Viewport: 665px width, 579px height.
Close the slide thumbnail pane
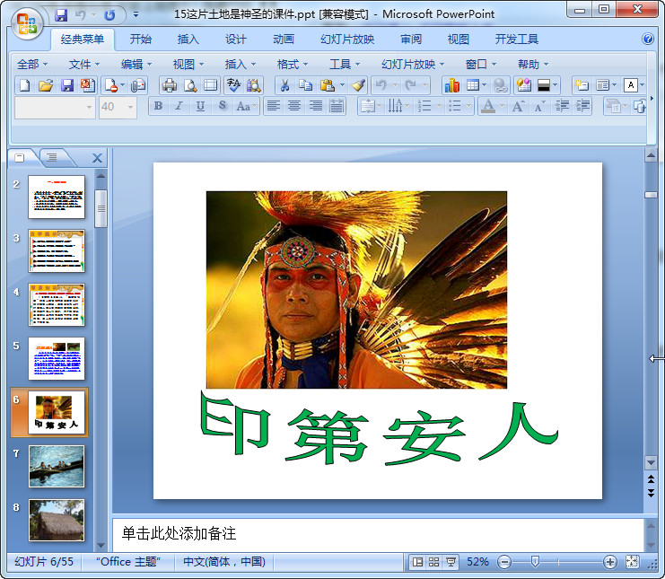tap(97, 158)
